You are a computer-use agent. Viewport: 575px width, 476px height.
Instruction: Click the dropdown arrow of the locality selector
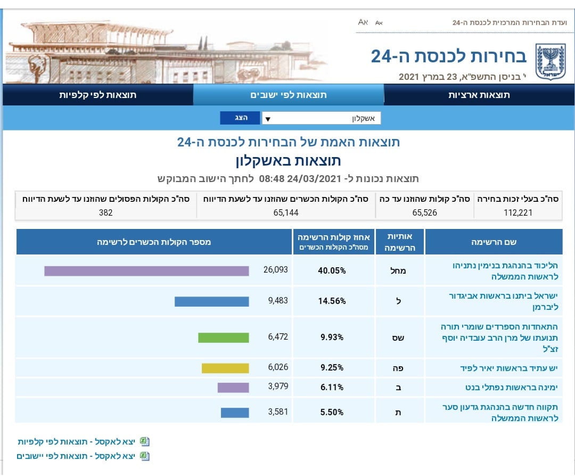268,119
